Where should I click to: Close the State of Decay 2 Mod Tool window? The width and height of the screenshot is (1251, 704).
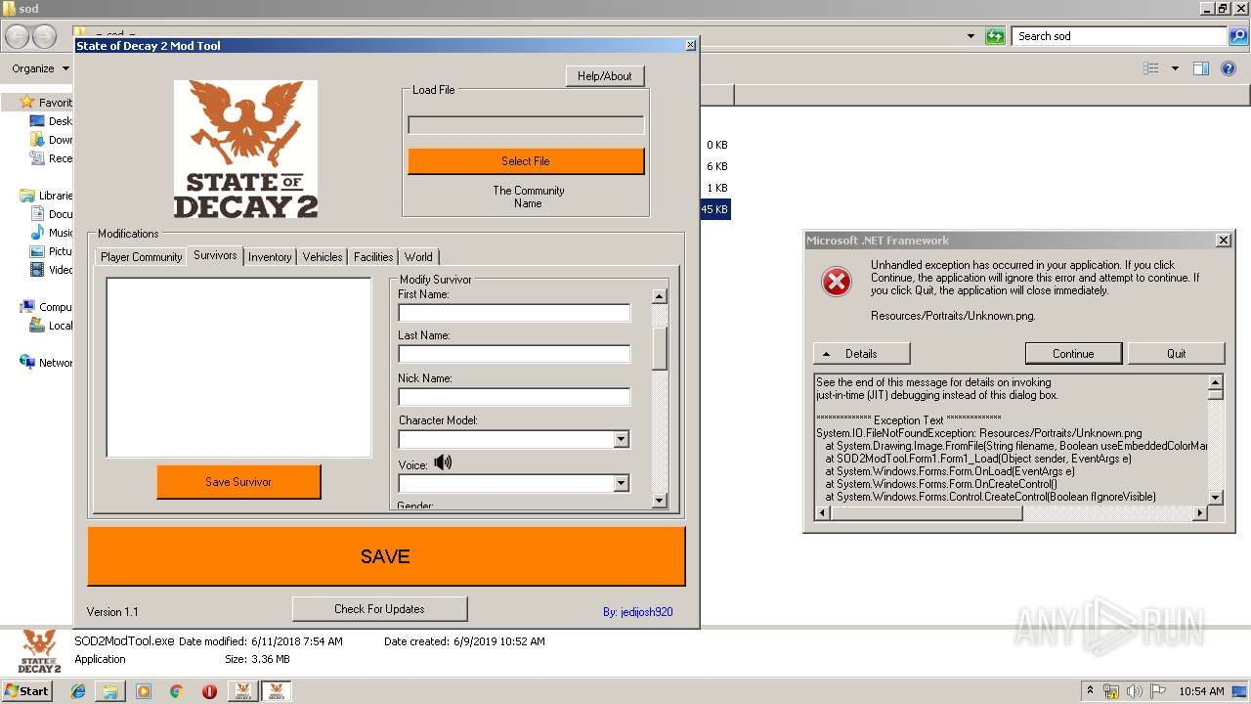(691, 45)
